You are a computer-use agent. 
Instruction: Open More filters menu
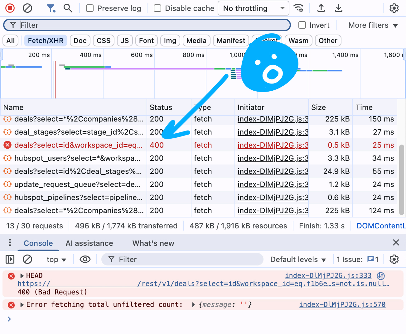tap(373, 25)
